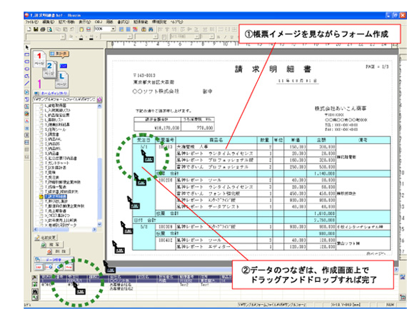This screenshot has width=407, height=309.
Task: Click the 株式会社あいこん商事 text on form
Action: point(341,108)
